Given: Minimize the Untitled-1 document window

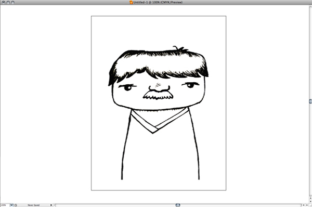Looking at the screenshot, I should pos(8,3).
